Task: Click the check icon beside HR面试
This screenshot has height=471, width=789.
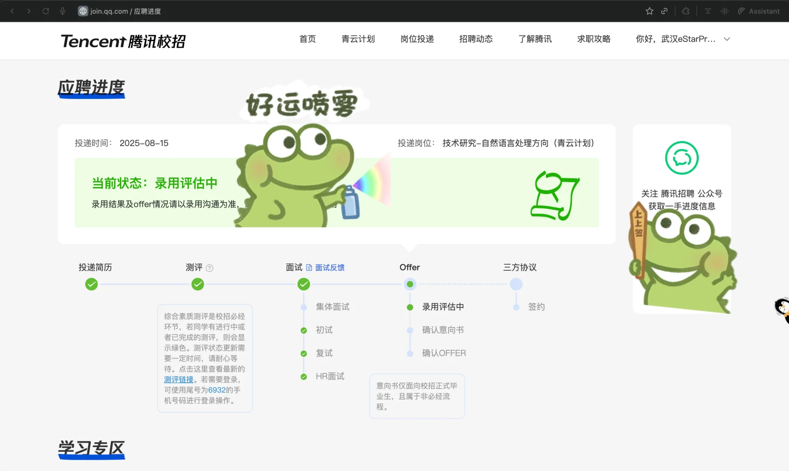Action: [304, 377]
